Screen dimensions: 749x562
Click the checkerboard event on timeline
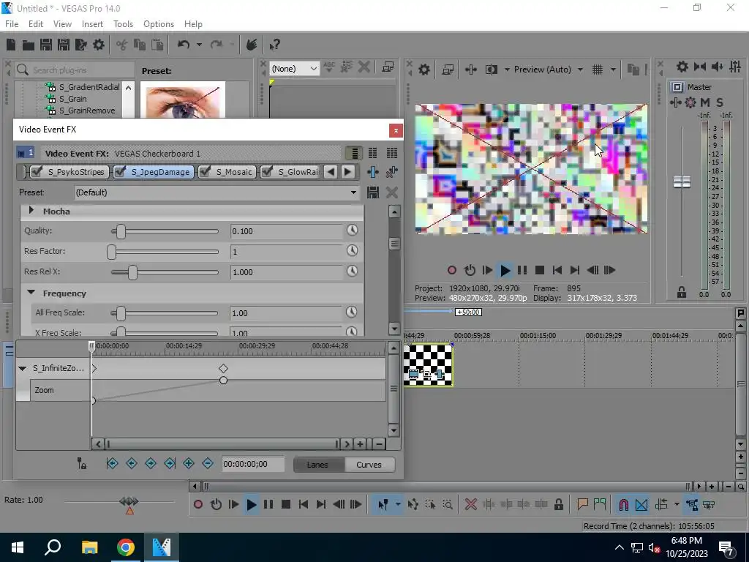[x=427, y=365]
